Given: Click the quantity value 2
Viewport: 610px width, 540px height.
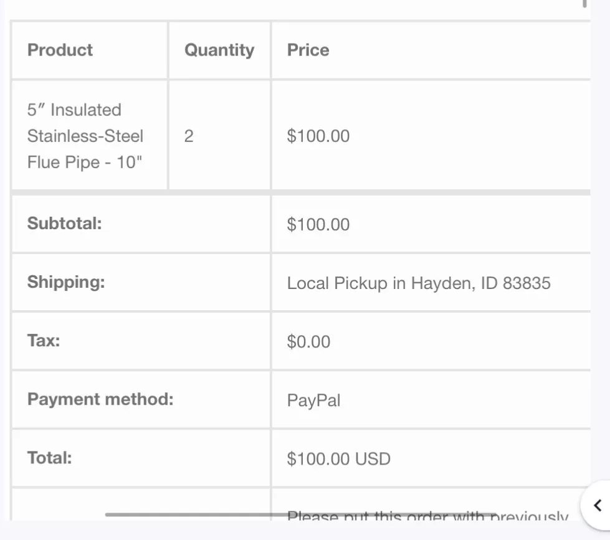Looking at the screenshot, I should [x=189, y=136].
